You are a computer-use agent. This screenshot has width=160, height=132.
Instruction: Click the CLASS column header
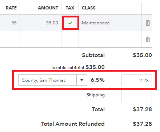89,8
